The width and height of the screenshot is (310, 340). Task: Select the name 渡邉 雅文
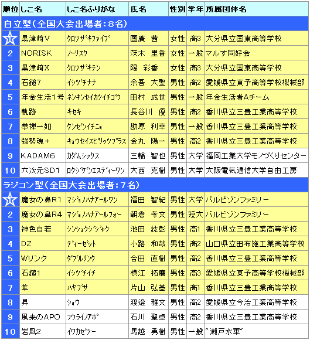pos(148,302)
